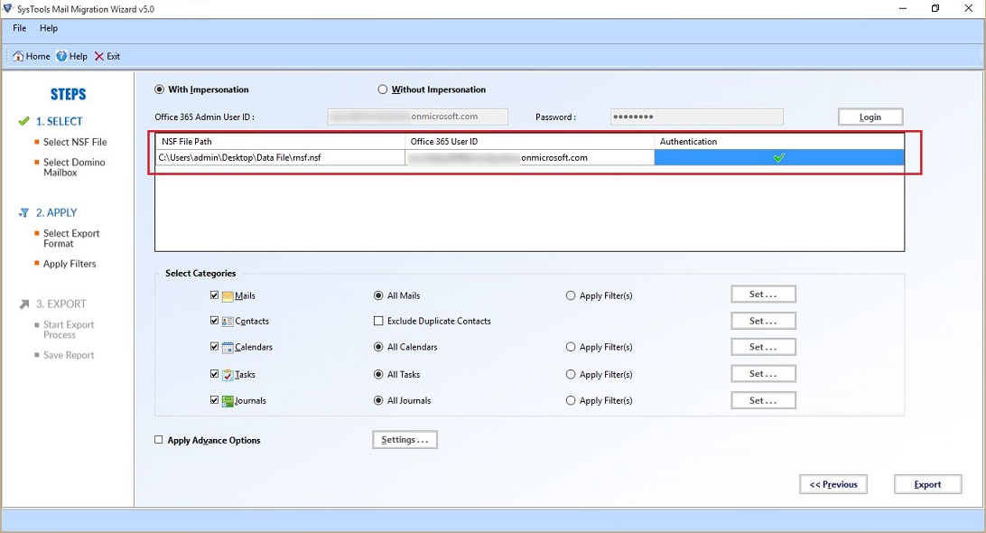Click the 3. EXPORT step heading
The image size is (986, 533).
click(x=61, y=304)
